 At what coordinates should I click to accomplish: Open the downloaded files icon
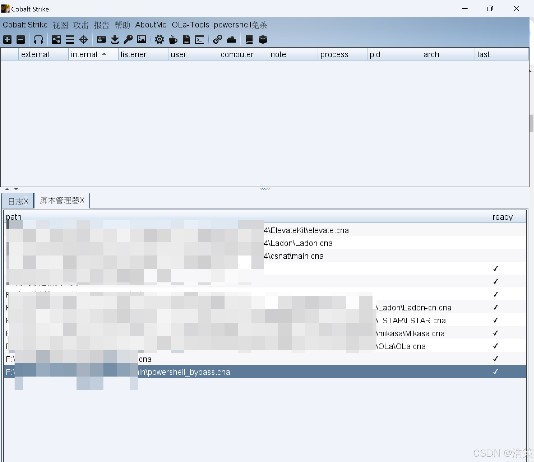(115, 40)
